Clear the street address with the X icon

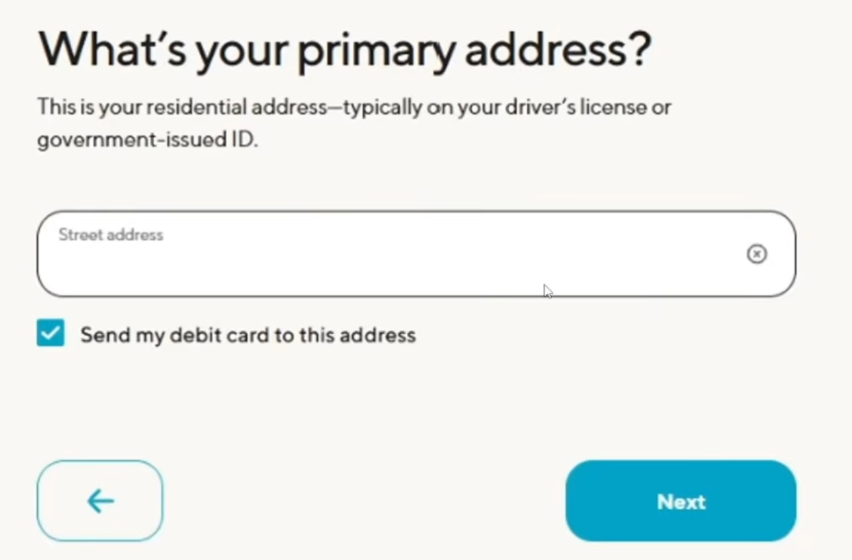756,254
